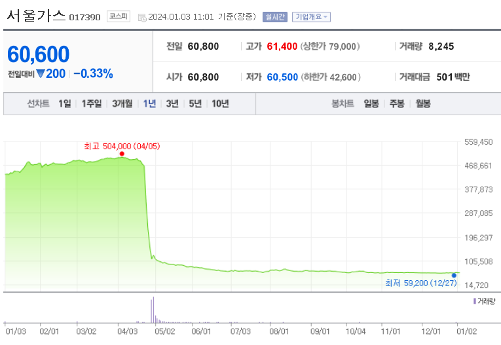Click the calendar clock icon beside the date
This screenshot has height=345, width=501.
(x=142, y=18)
